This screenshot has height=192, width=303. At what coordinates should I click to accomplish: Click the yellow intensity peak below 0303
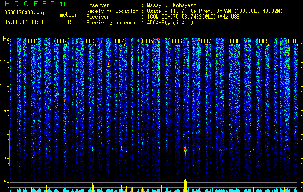[93, 188]
